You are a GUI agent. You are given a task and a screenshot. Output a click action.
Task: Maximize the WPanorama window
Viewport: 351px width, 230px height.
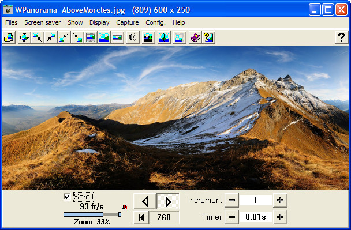[x=328, y=10]
